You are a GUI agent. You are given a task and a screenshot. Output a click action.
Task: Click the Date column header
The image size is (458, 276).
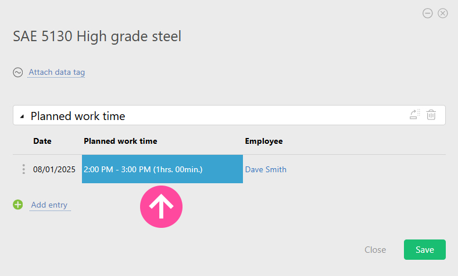point(42,141)
